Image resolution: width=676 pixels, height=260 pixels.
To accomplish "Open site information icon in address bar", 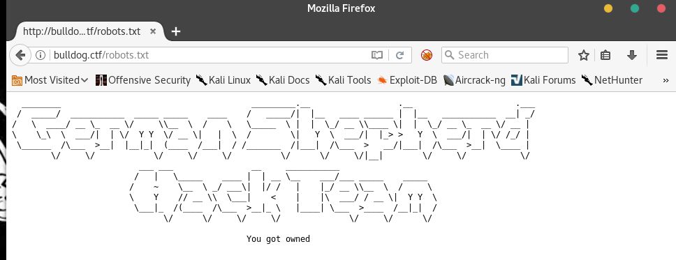I will (41, 55).
